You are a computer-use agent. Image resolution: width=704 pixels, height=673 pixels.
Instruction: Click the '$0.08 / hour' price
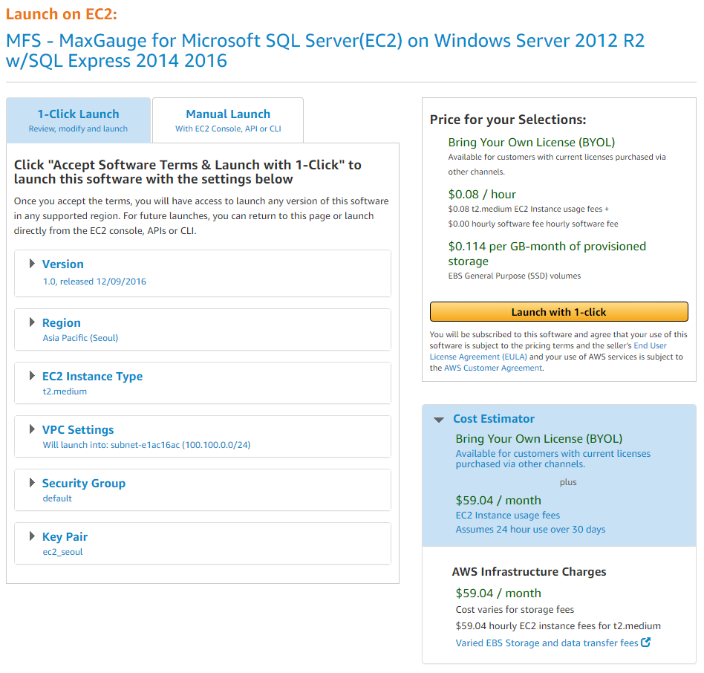[x=482, y=195]
